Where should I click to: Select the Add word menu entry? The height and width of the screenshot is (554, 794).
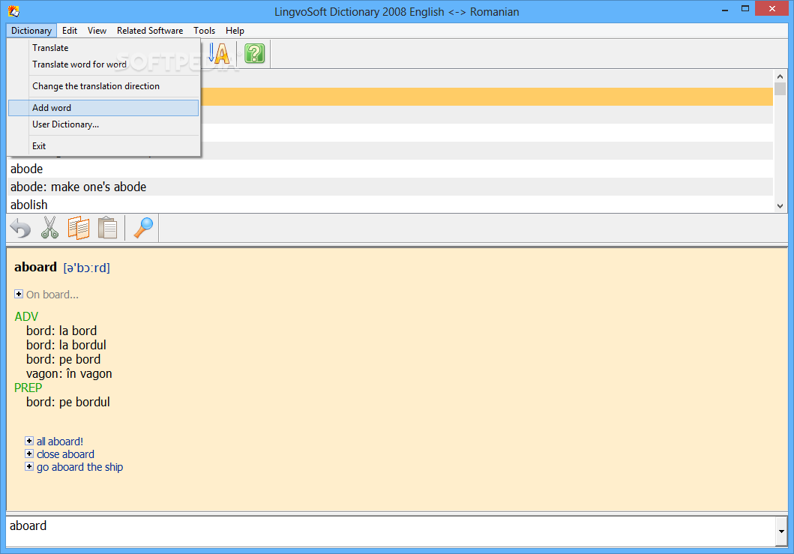click(x=103, y=108)
